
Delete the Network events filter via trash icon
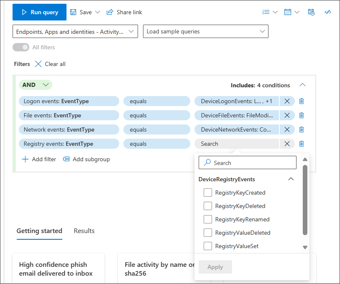pyautogui.click(x=302, y=129)
